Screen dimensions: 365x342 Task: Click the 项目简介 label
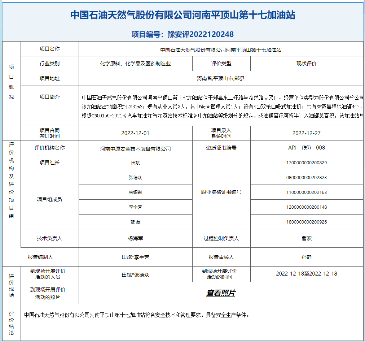[x=49, y=97]
